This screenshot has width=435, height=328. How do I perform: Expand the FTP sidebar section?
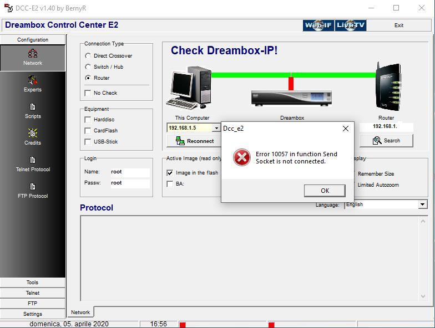tap(32, 304)
